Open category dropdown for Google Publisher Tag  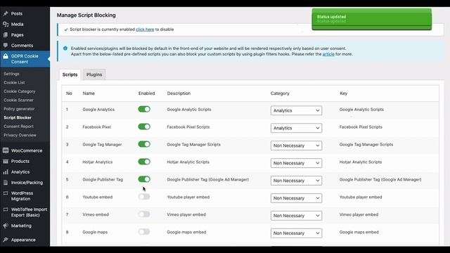coord(296,181)
